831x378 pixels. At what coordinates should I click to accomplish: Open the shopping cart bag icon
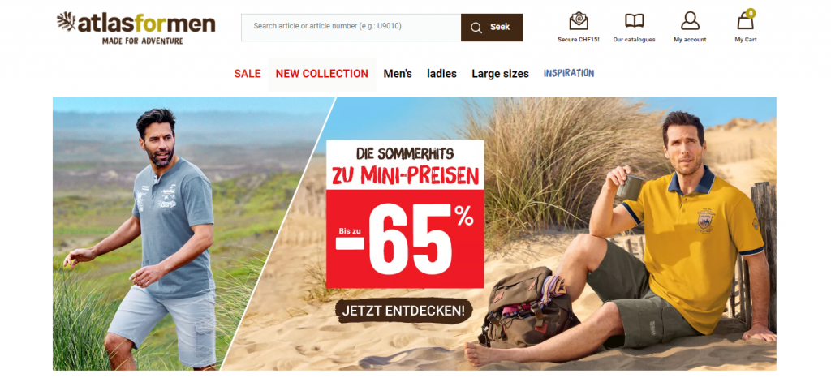pos(745,21)
